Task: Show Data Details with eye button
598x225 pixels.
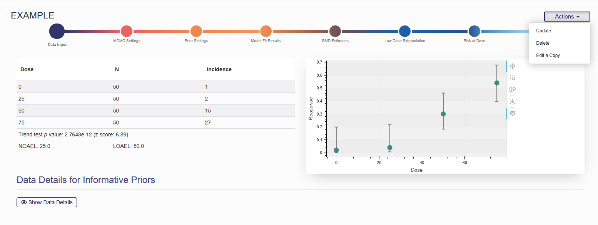Action: [47, 202]
